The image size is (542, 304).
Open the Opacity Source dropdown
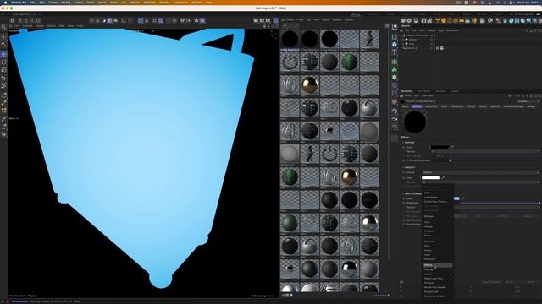tap(480, 172)
